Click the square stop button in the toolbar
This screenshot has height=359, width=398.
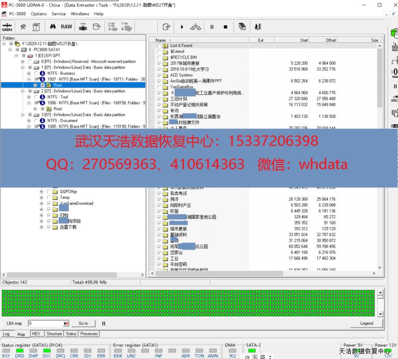point(225,27)
